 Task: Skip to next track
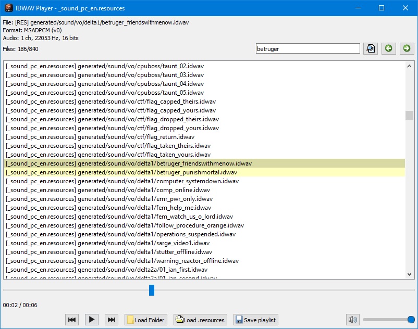pos(111,320)
